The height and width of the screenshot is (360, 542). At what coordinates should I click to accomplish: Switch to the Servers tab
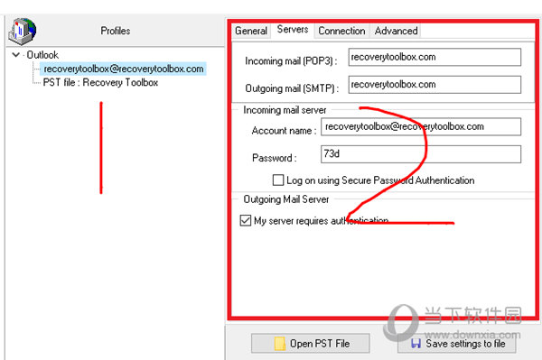[x=293, y=30]
